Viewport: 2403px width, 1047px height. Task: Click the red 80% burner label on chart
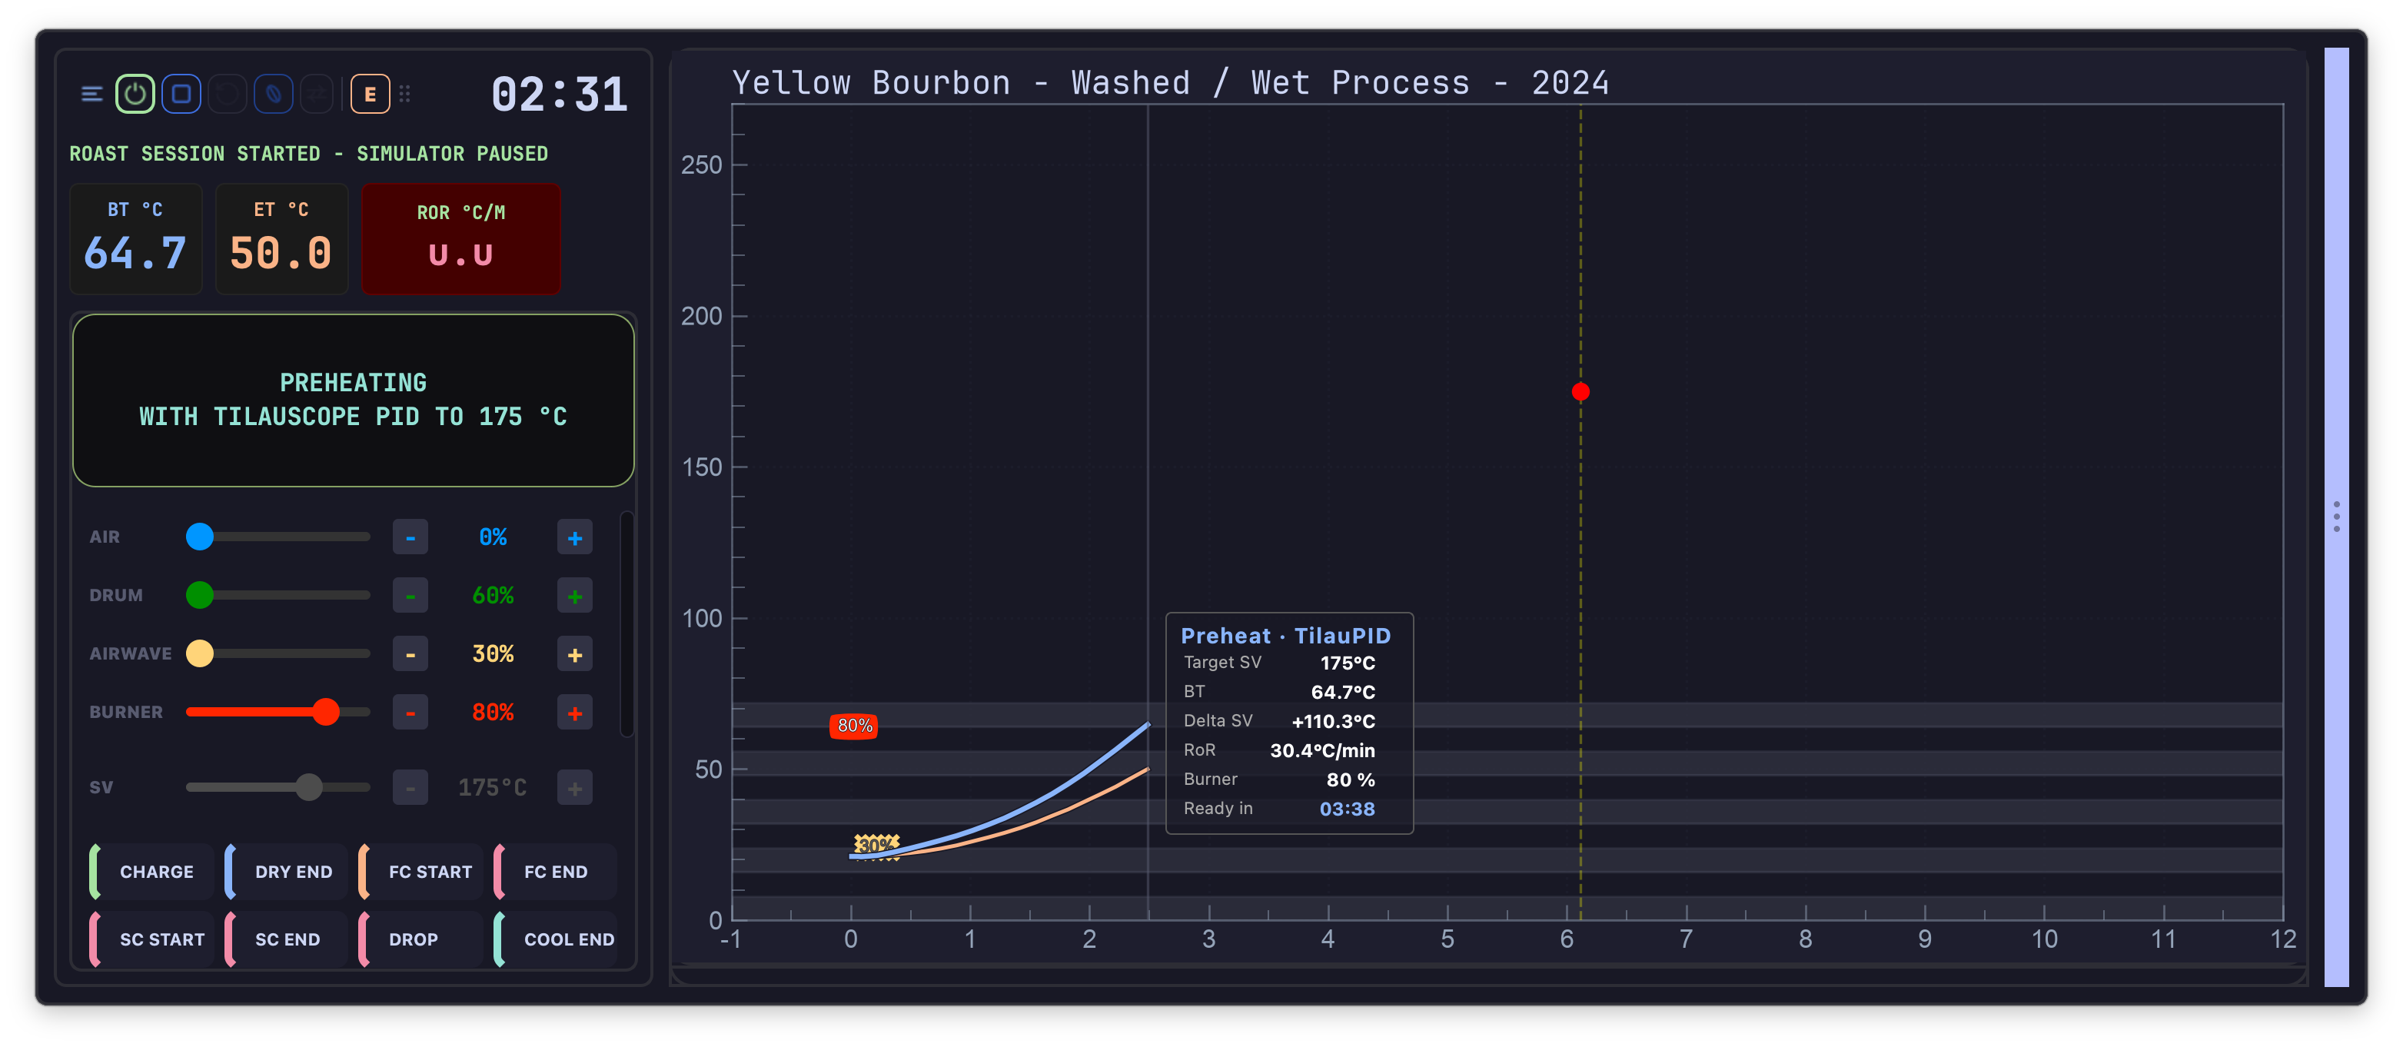[853, 726]
